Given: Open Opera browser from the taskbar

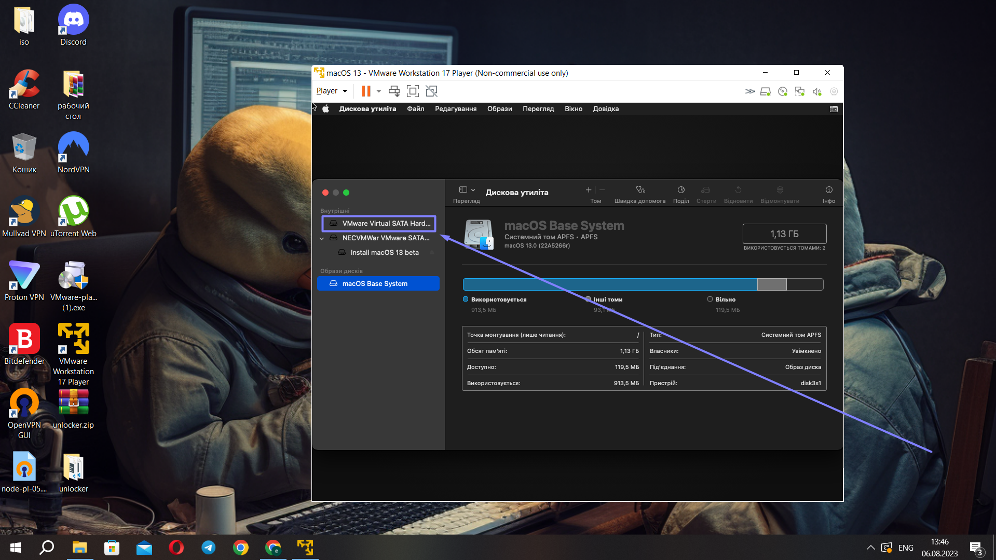Looking at the screenshot, I should pyautogui.click(x=176, y=548).
